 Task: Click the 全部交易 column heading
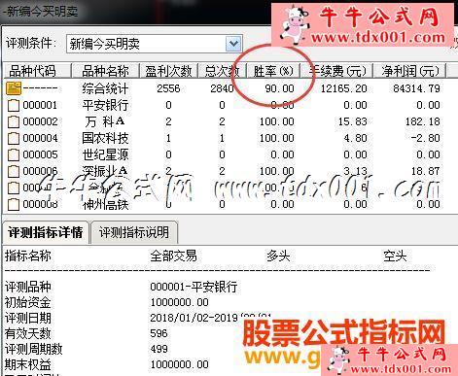(x=173, y=256)
